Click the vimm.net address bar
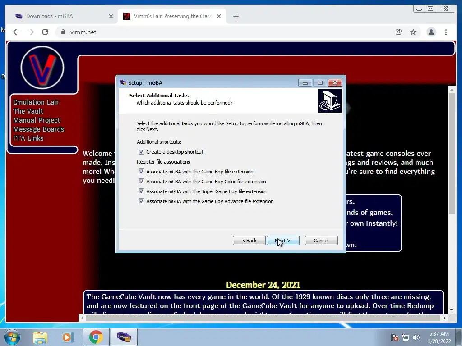The image size is (462, 346). (x=224, y=32)
